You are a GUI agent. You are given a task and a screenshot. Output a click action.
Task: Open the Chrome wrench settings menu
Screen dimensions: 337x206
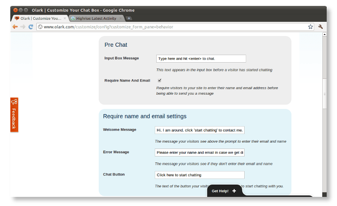(x=320, y=27)
